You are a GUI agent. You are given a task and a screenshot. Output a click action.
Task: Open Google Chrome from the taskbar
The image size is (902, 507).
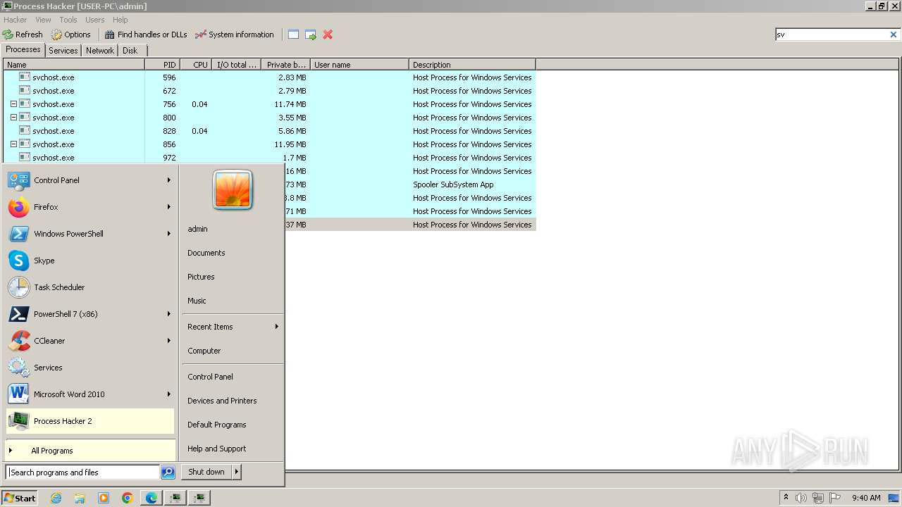[x=128, y=498]
